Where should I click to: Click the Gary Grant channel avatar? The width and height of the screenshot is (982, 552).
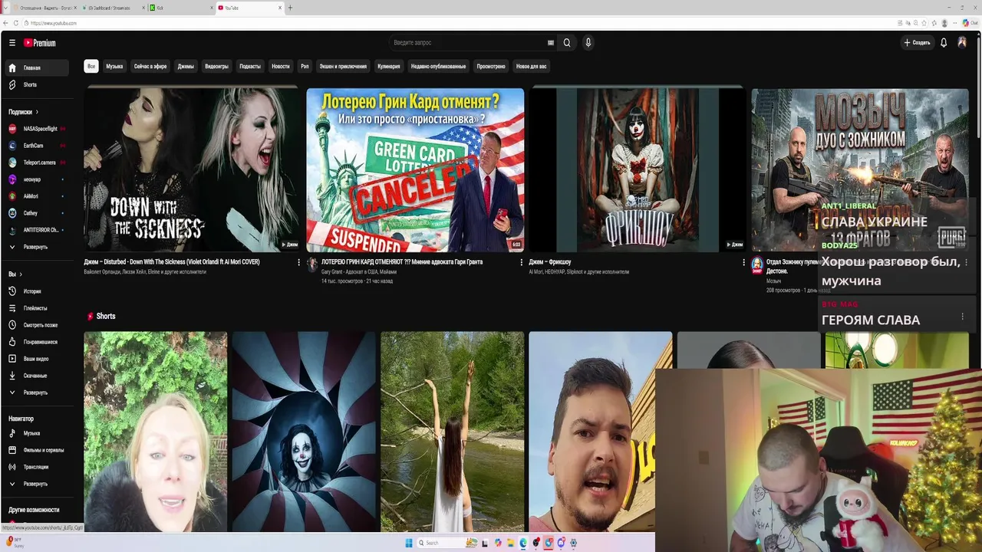pos(312,264)
